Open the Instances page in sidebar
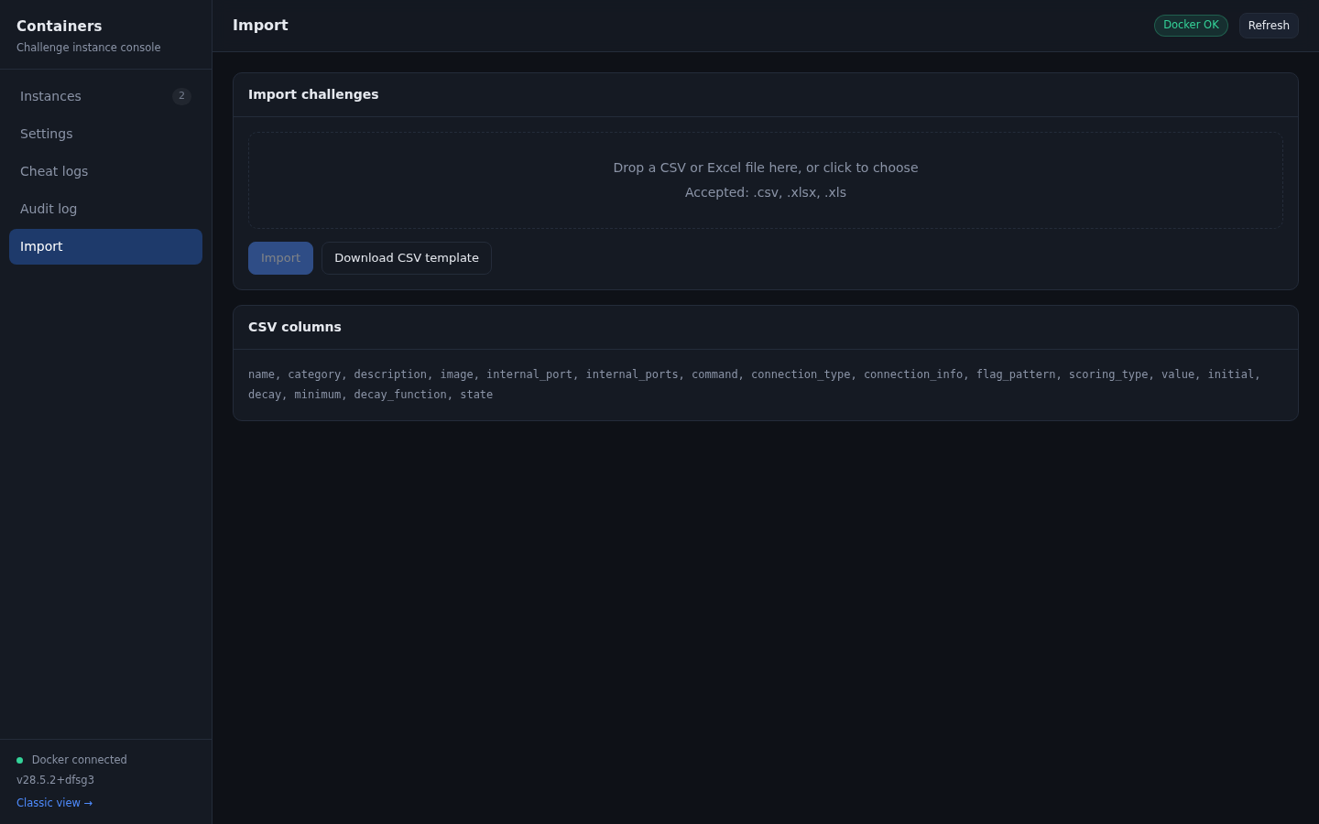The height and width of the screenshot is (824, 1319). coord(105,96)
